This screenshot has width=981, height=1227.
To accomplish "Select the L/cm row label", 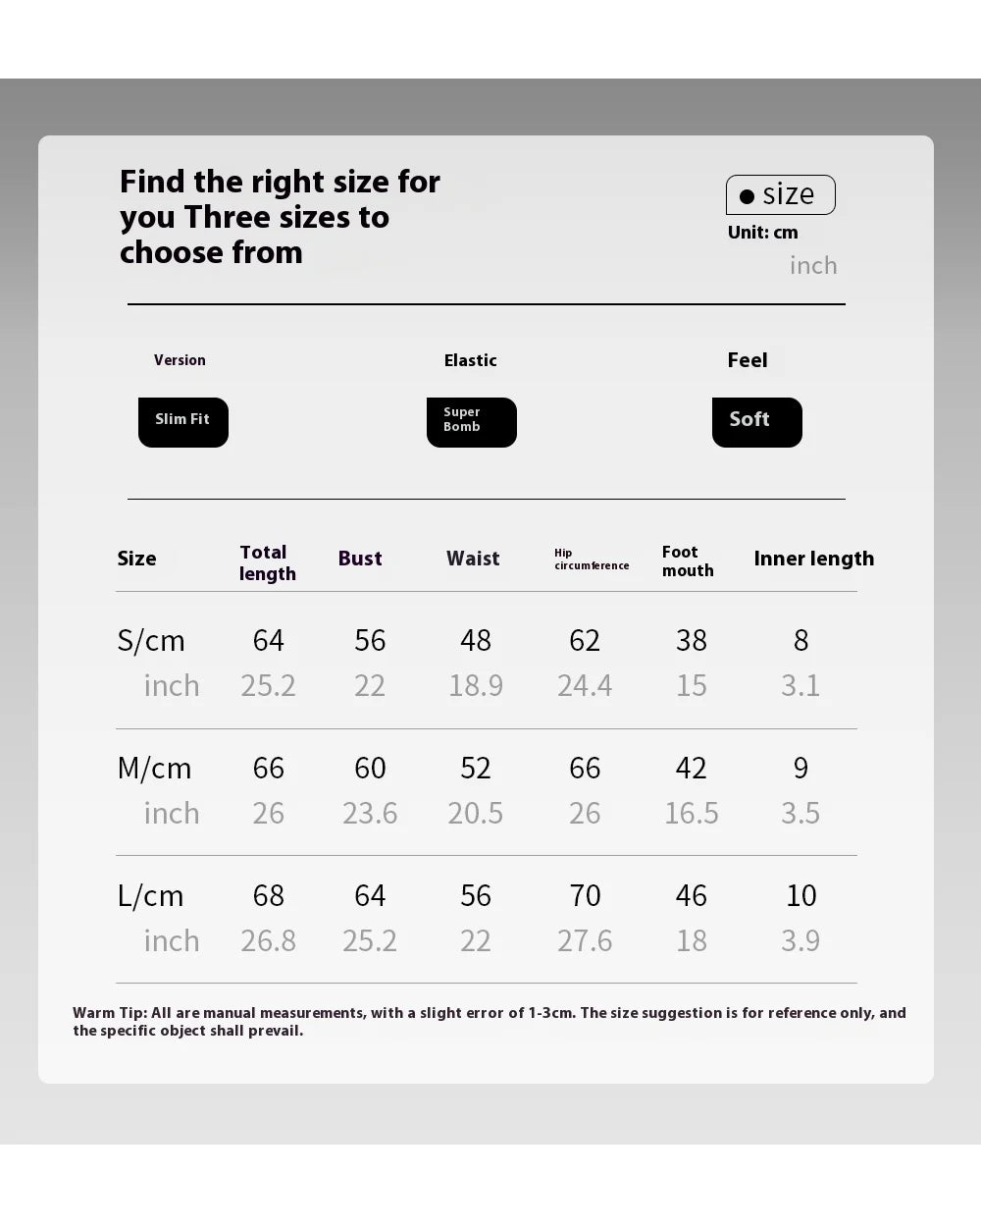I will [150, 895].
